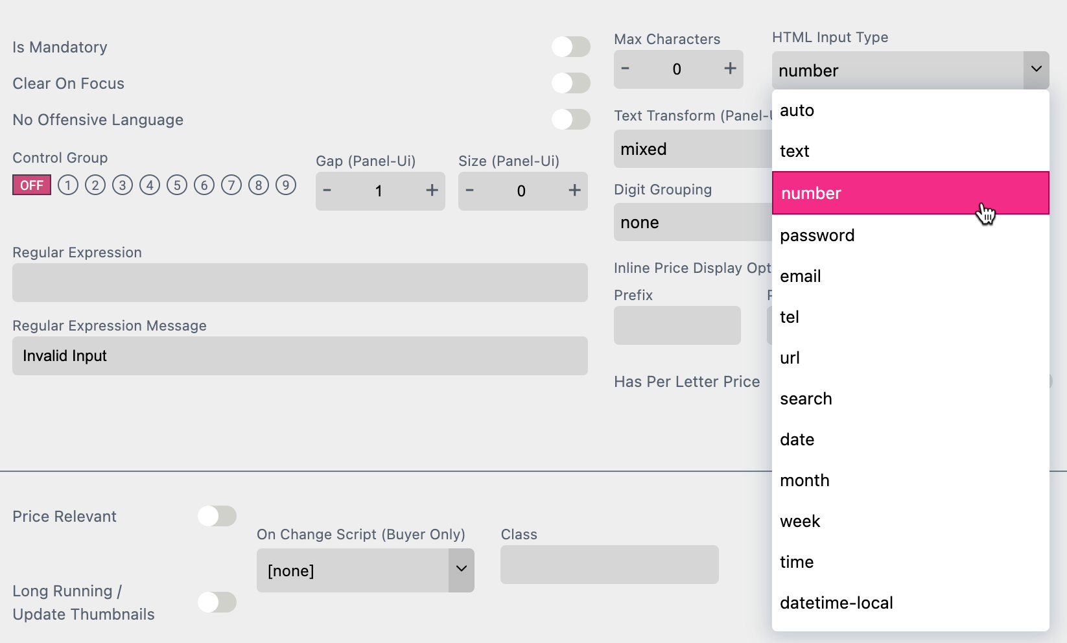Toggle Long Running / Update Thumbnails

tap(217, 602)
